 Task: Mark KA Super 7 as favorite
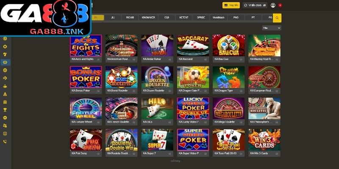[x=169, y=153]
